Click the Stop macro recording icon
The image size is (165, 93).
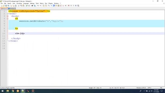tap(71, 6)
